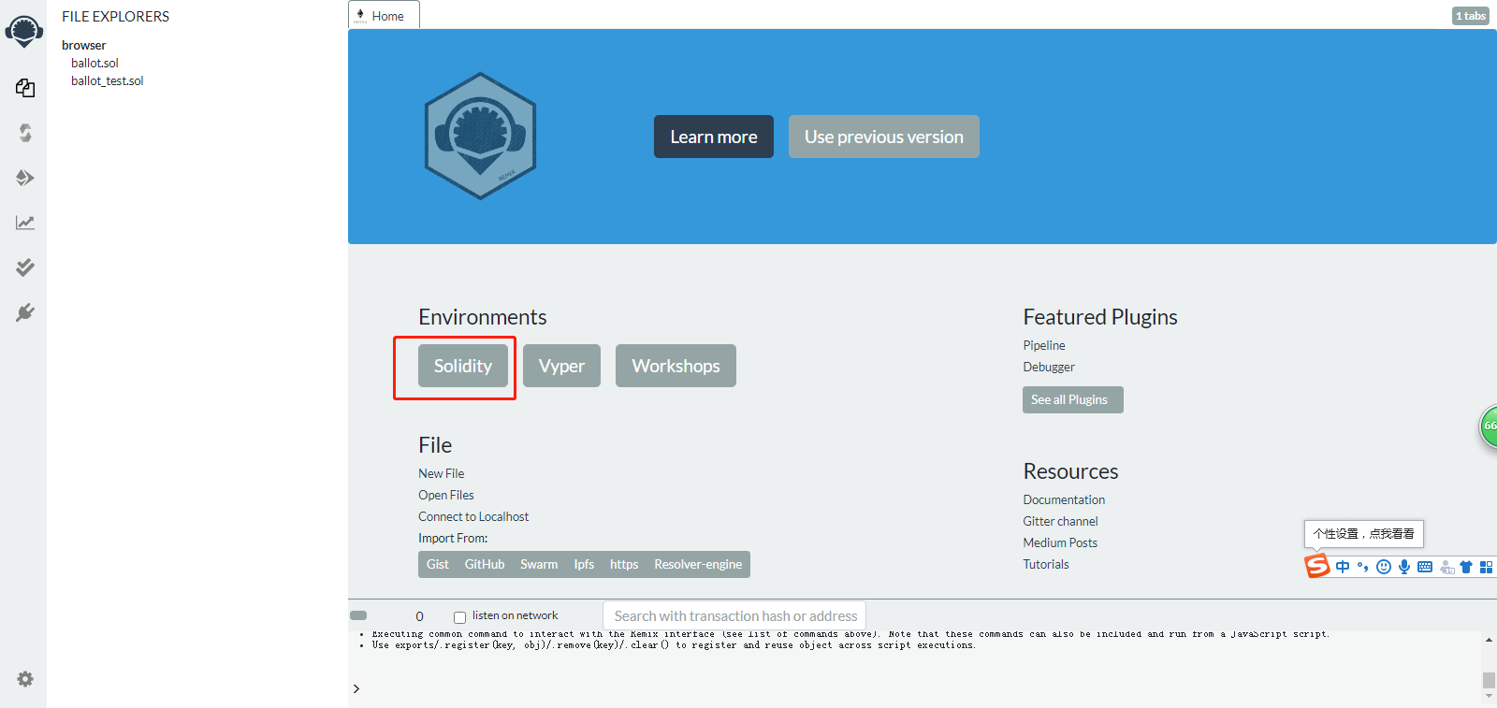The image size is (1497, 708).
Task: Select the Home tab
Action: [x=385, y=16]
